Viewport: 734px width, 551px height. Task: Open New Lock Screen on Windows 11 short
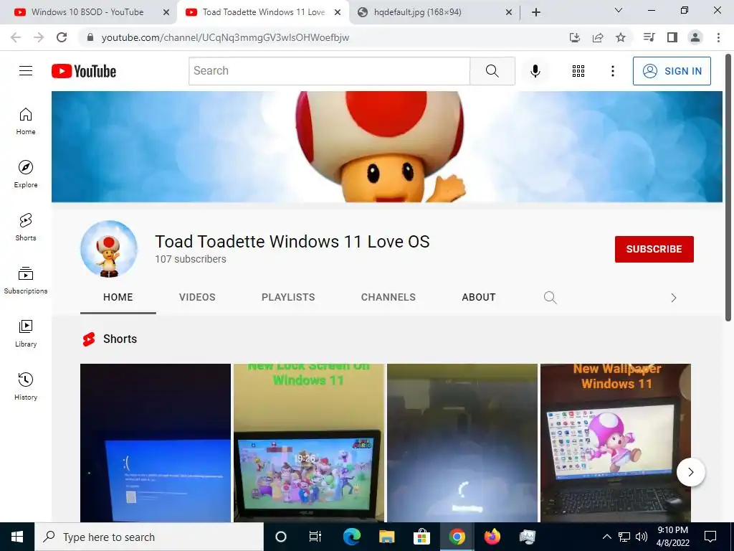(309, 443)
